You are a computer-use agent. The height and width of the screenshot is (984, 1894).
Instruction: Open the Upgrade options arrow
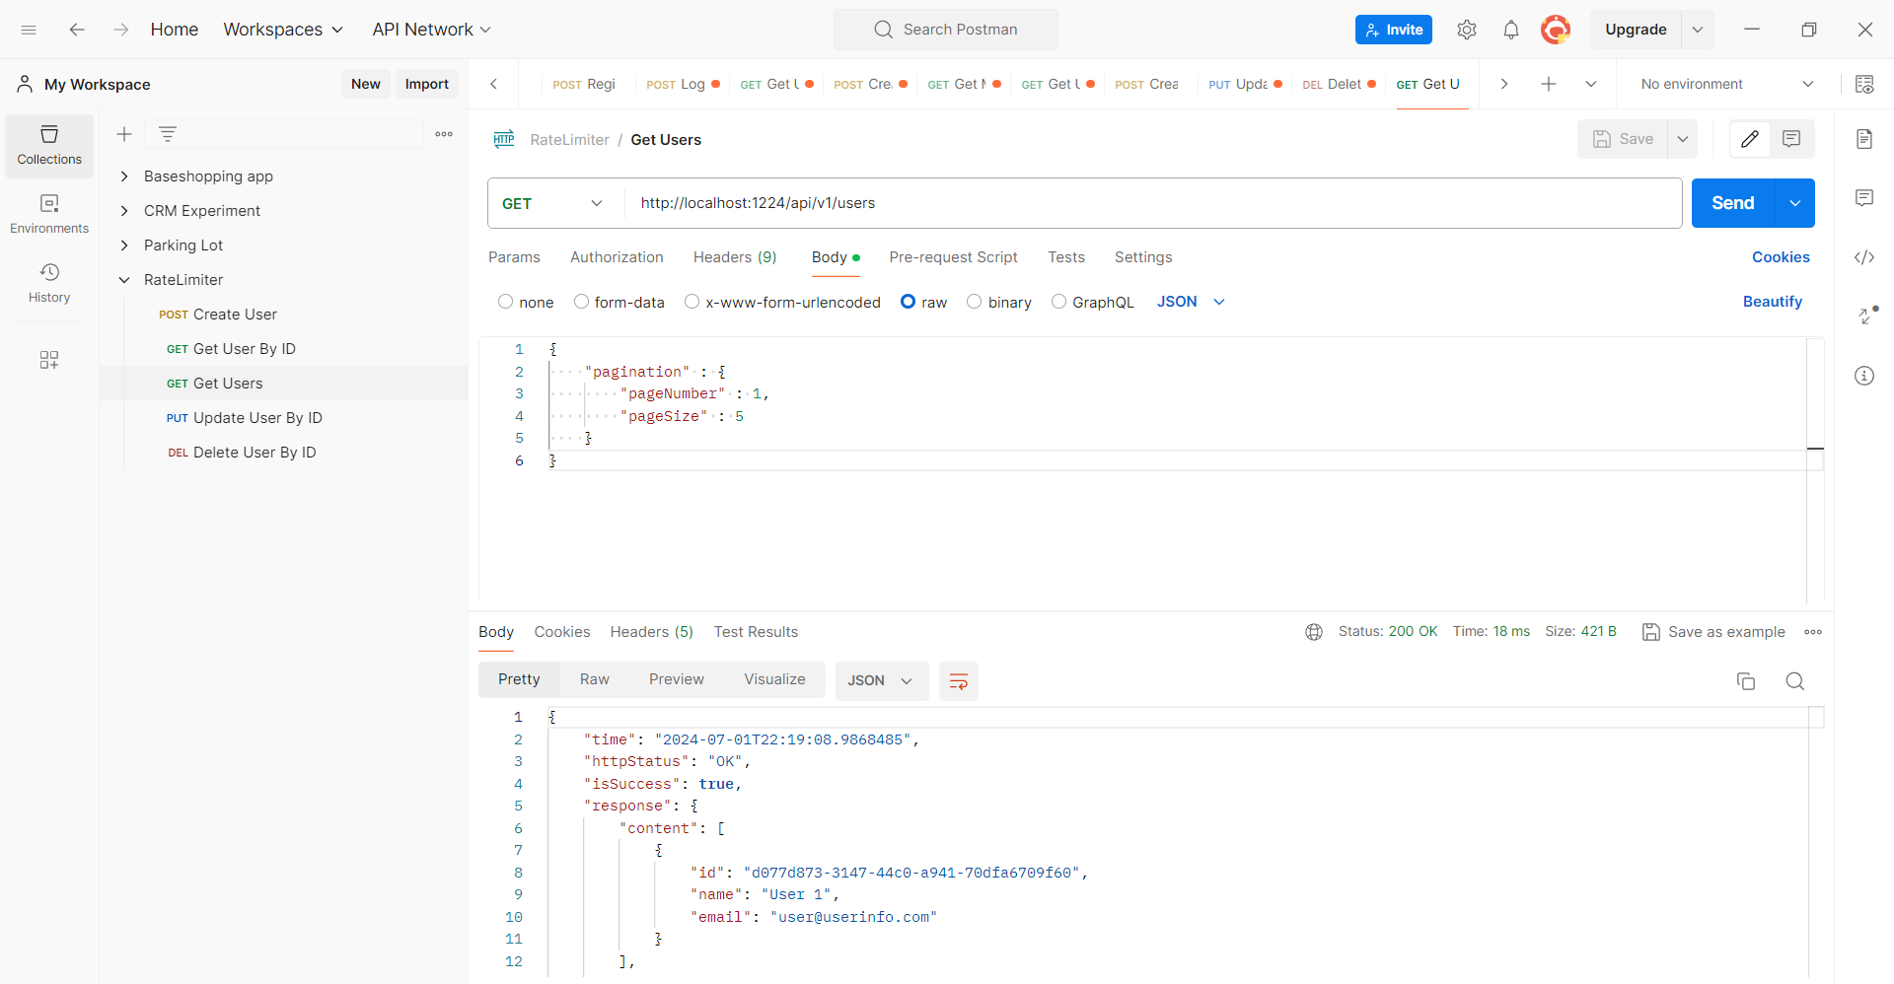click(1698, 30)
